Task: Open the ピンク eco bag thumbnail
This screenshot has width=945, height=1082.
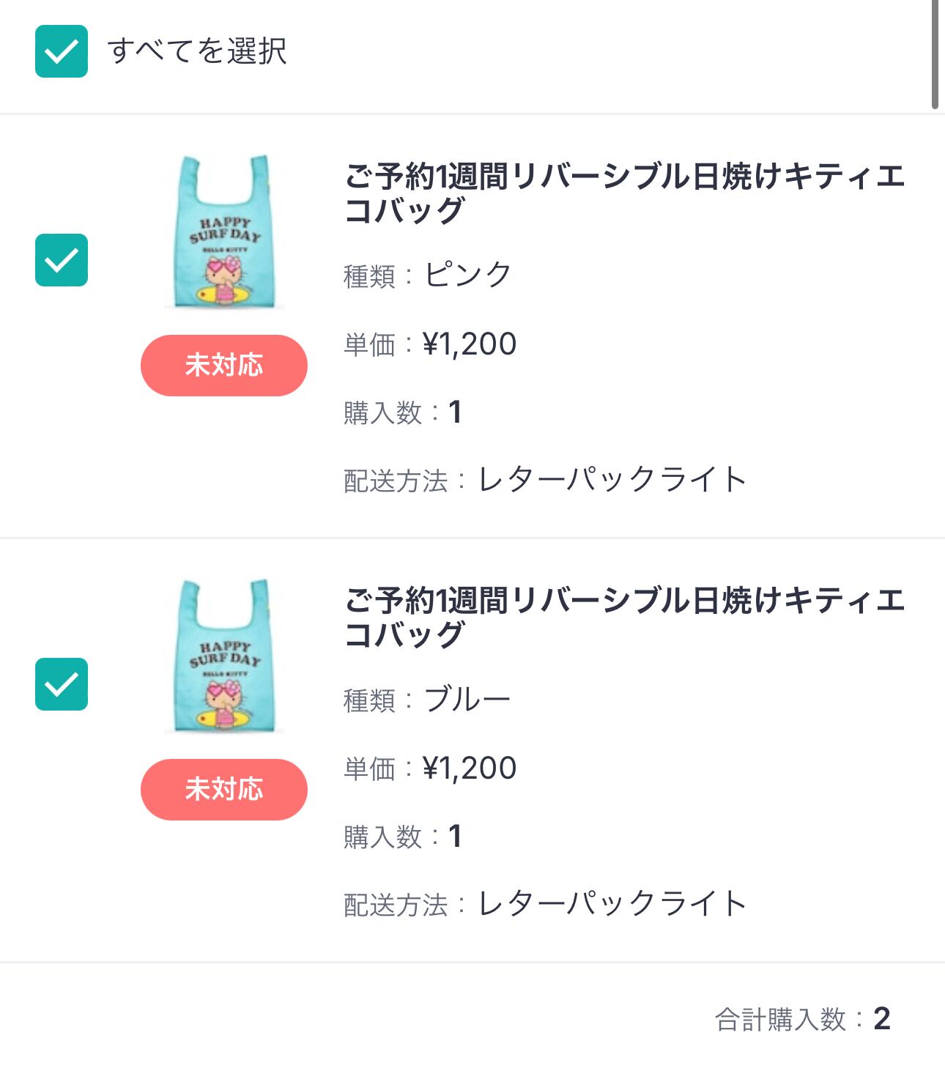Action: (223, 231)
